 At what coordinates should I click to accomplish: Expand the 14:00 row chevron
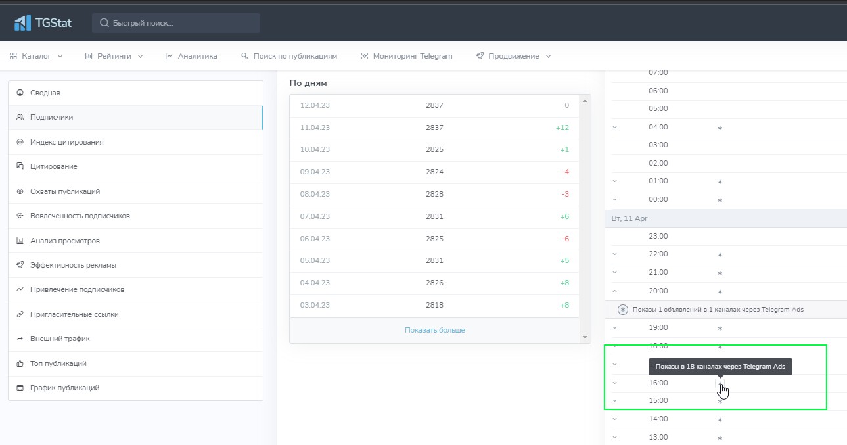[615, 419]
